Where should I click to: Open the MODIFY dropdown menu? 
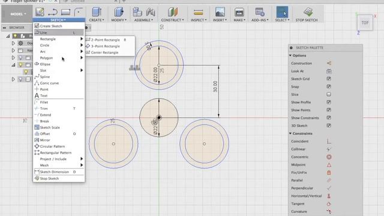pyautogui.click(x=119, y=20)
